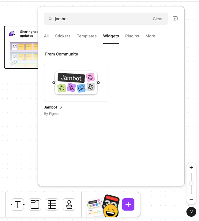This screenshot has width=199, height=221.
Task: Select the Widgets tab
Action: [111, 36]
